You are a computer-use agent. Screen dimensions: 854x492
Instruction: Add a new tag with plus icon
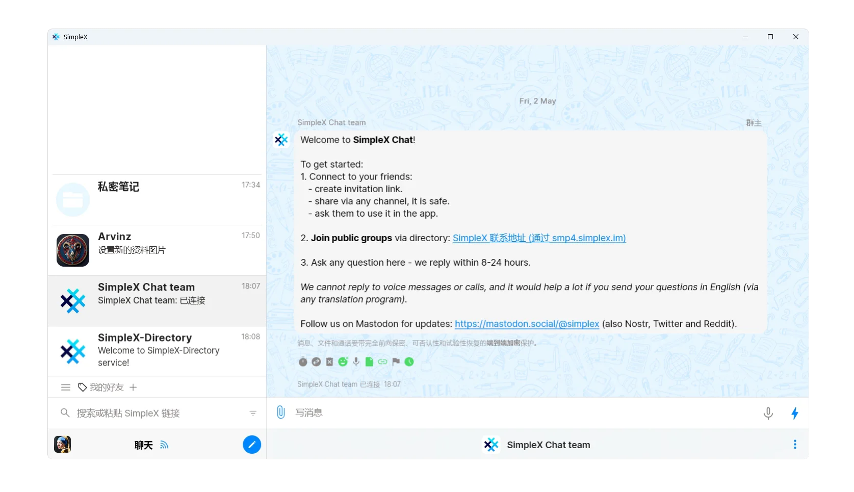[133, 387]
